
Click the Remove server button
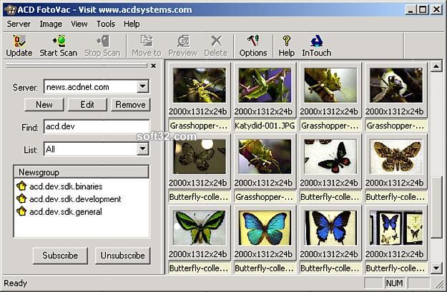pos(131,105)
